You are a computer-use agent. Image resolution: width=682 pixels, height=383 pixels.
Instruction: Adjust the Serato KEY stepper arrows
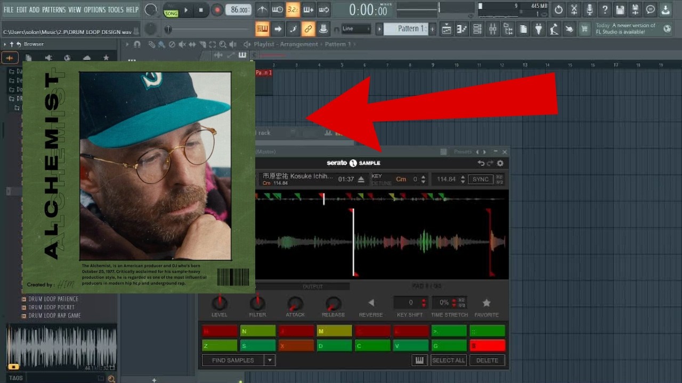pyautogui.click(x=424, y=179)
